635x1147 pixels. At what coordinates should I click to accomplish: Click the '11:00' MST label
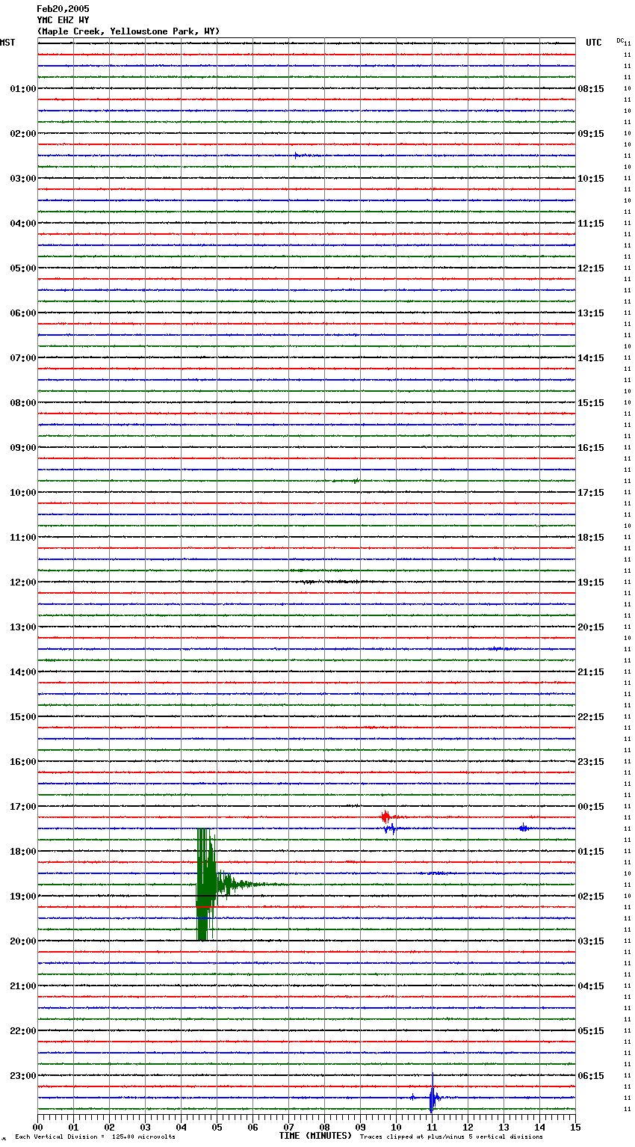(23, 538)
